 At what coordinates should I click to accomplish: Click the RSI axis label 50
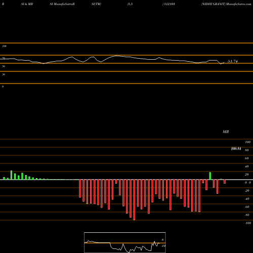click(x=4, y=66)
